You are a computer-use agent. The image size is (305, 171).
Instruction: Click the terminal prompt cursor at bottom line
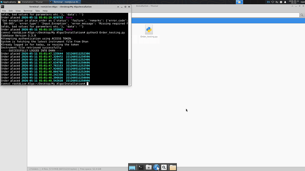(88, 84)
